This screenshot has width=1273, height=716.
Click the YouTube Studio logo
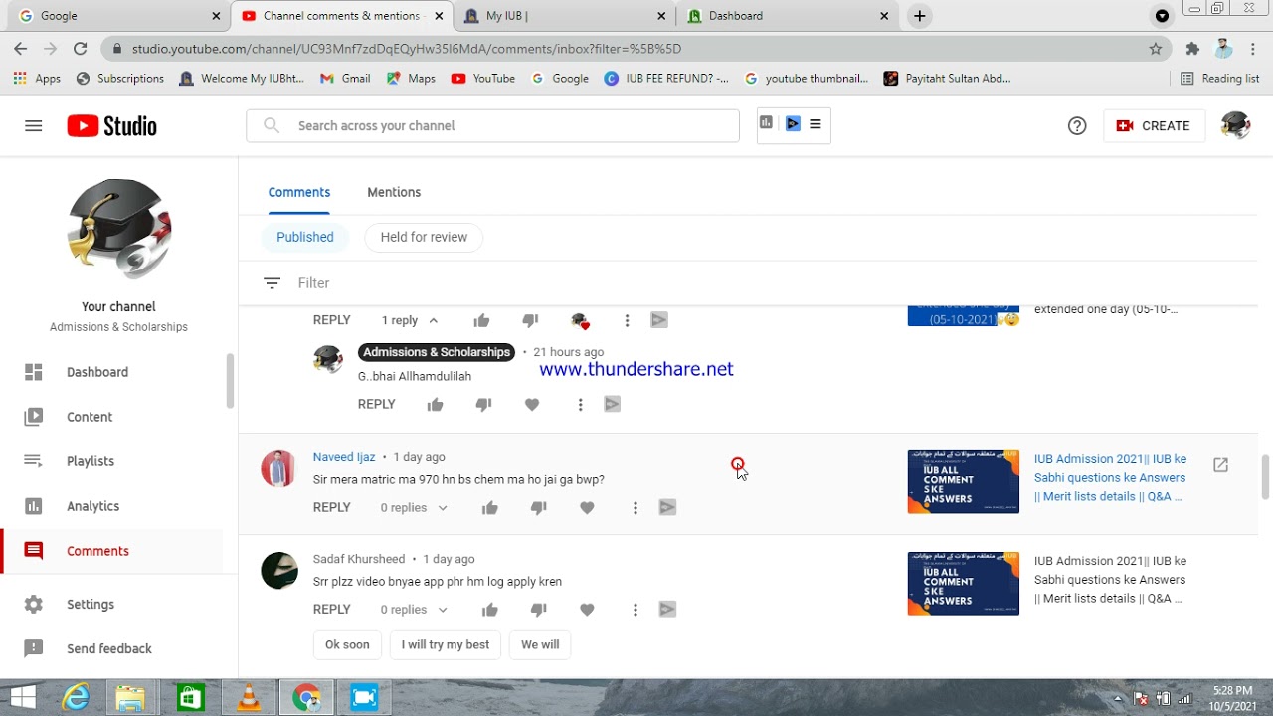click(x=111, y=126)
